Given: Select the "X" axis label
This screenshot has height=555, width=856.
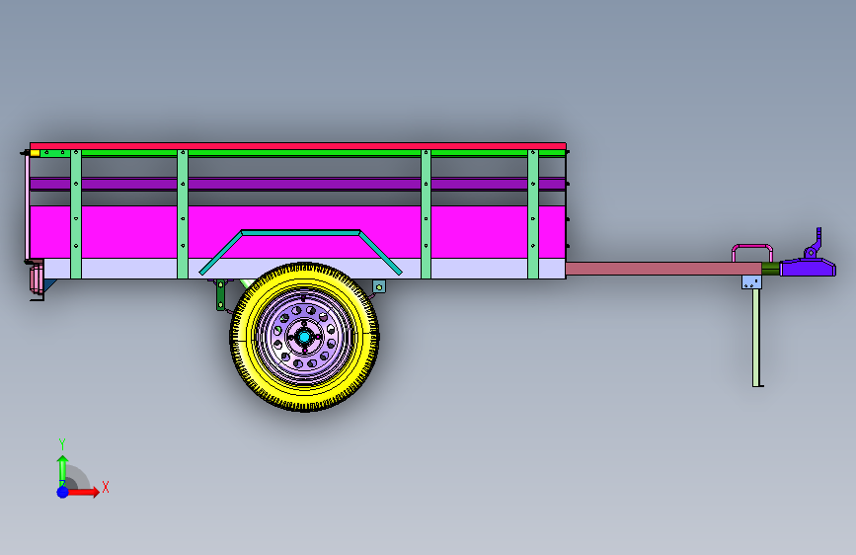Looking at the screenshot, I should 106,487.
